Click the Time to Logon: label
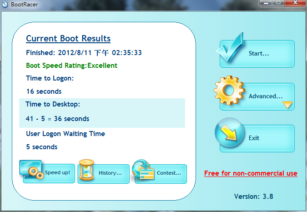 coord(50,78)
